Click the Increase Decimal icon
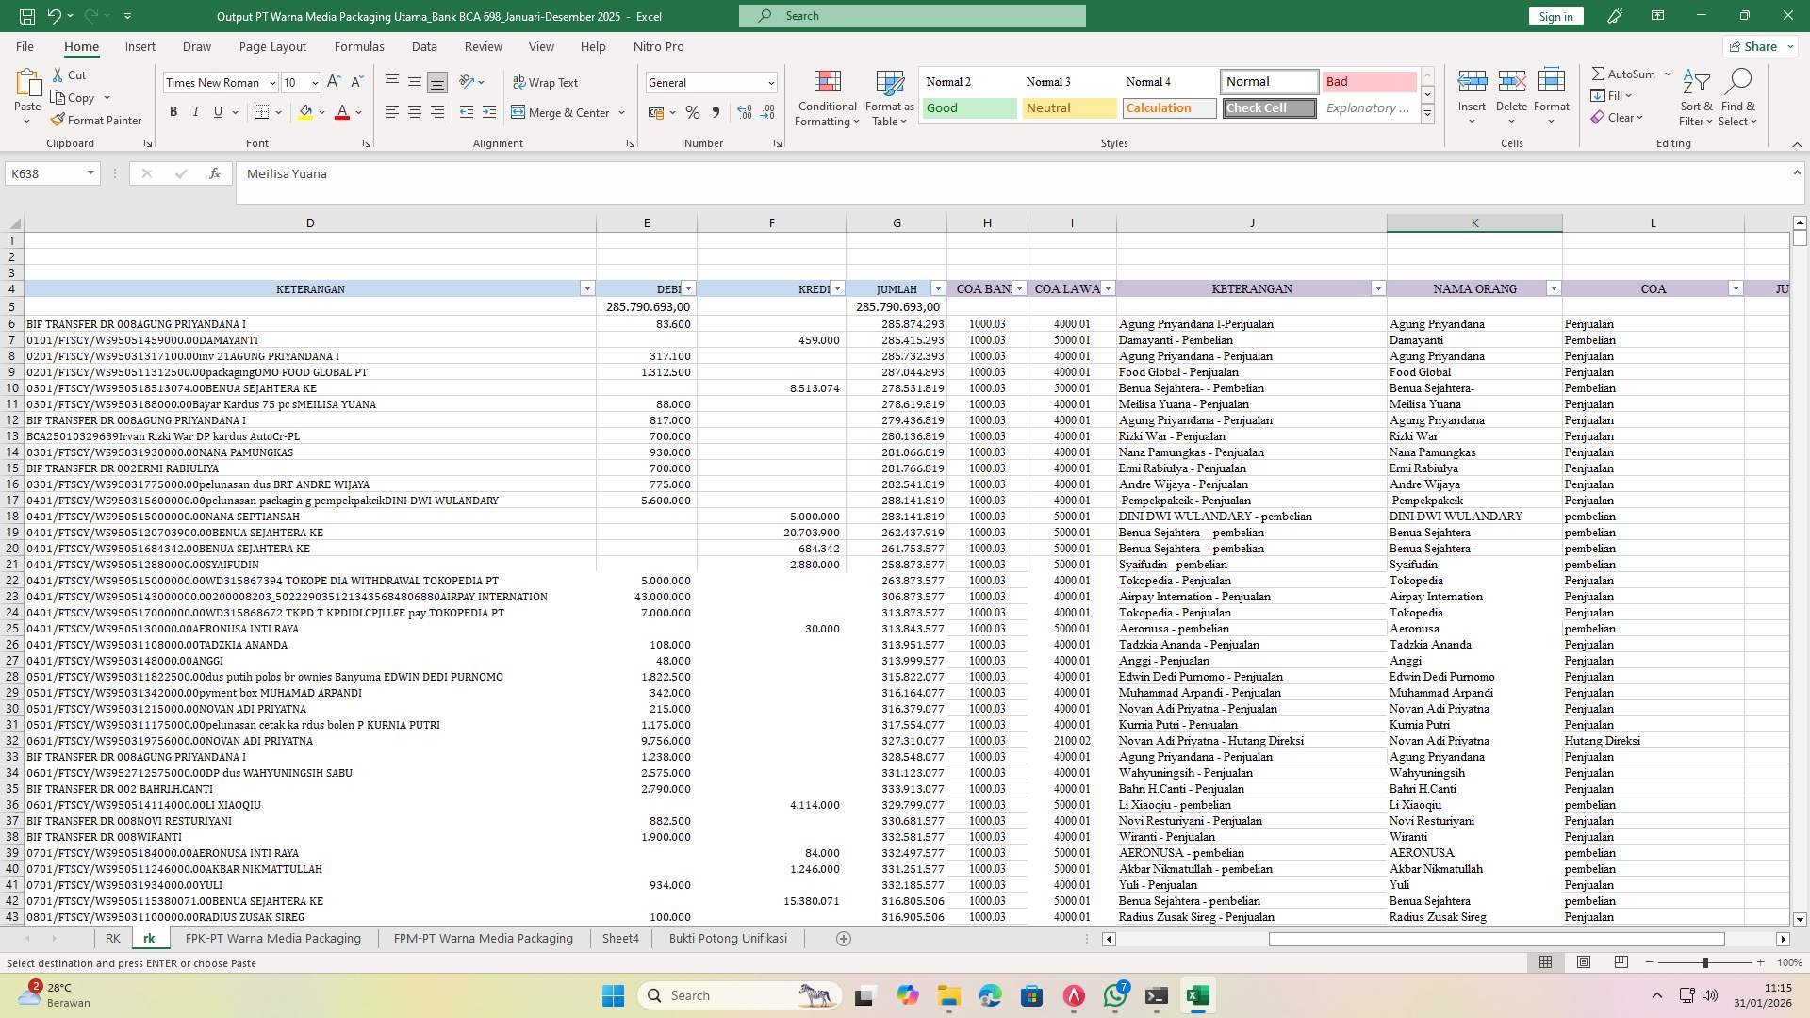This screenshot has height=1018, width=1810. pos(744,112)
